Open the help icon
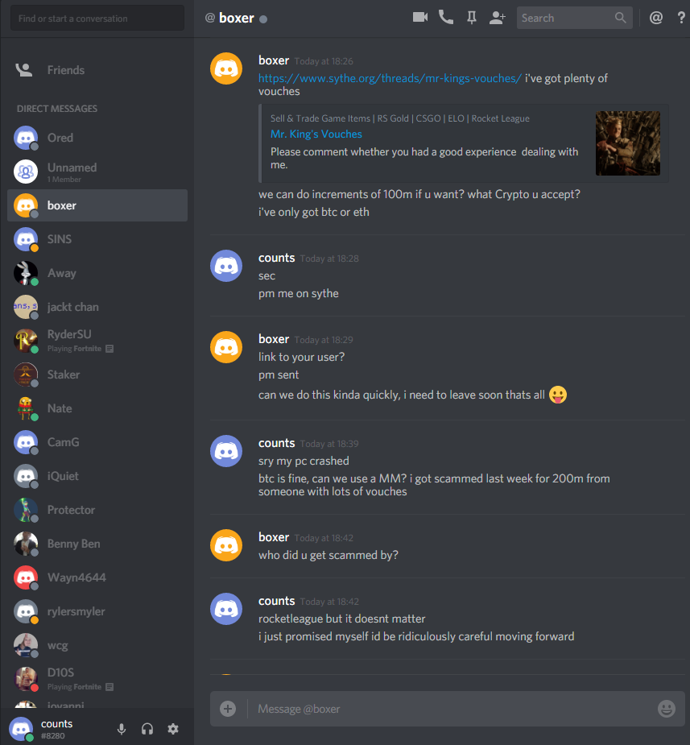 click(681, 18)
